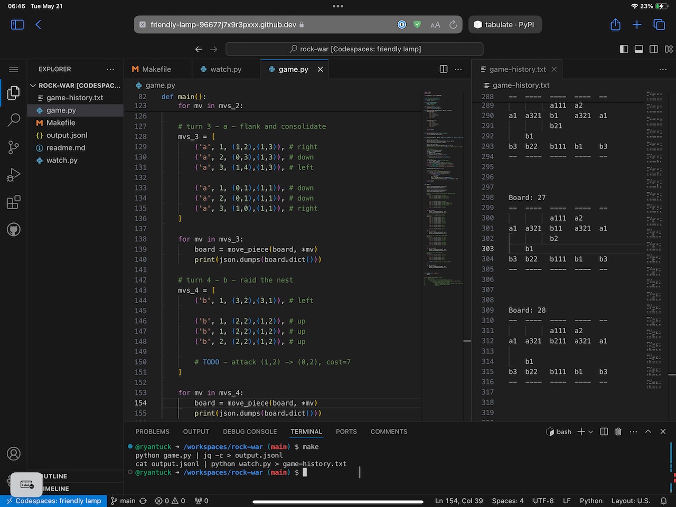Split the game.py editor to the right

coord(444,69)
